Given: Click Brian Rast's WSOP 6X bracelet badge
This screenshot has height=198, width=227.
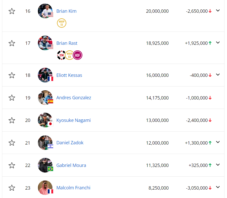Looking at the screenshot, I should tap(69, 55).
